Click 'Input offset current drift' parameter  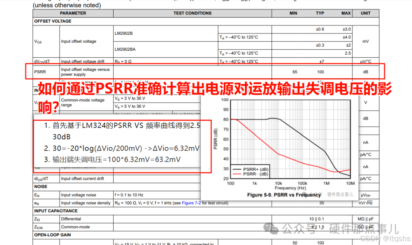click(82, 179)
